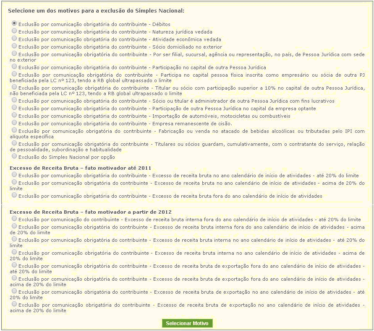
Task: Choose radio 'Participação de outra Pessoa Jurídica no capital'
Action: pyautogui.click(x=14, y=107)
